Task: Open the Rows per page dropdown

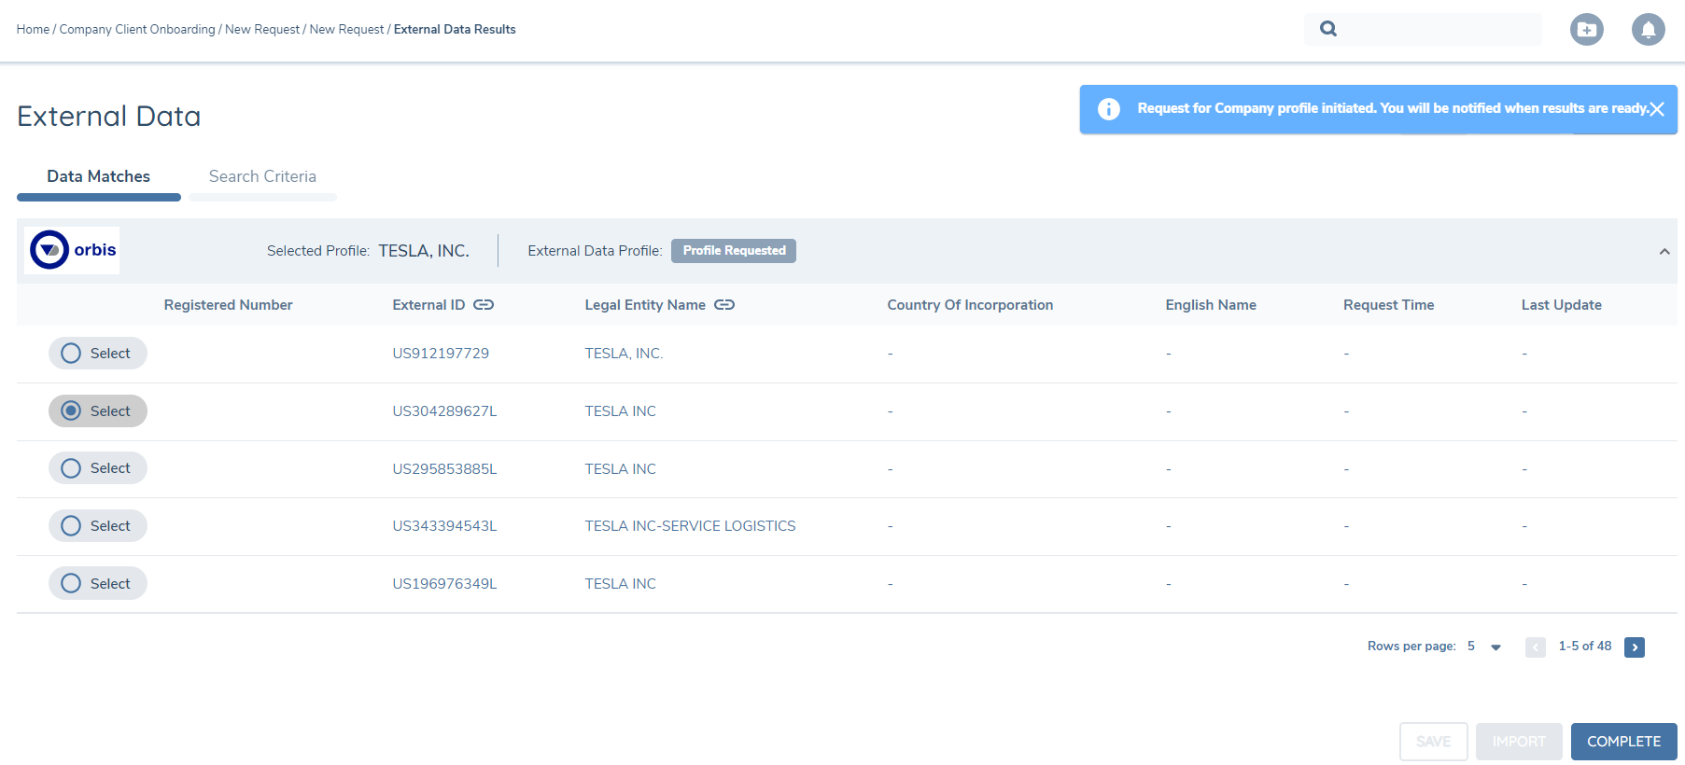Action: (1495, 647)
